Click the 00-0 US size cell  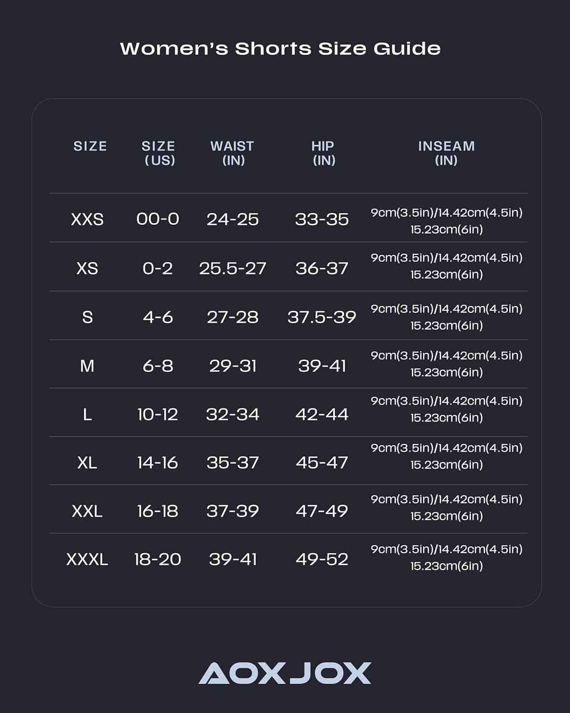tap(158, 219)
